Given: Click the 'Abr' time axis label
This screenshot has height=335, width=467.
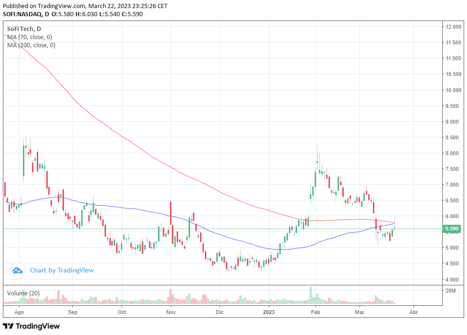Looking at the screenshot, I should coord(414,312).
